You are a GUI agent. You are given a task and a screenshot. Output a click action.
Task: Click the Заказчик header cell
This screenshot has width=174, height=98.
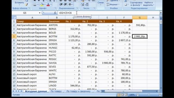click(x=57, y=21)
